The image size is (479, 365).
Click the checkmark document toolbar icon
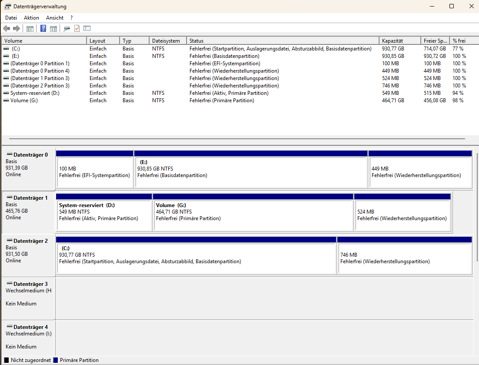click(77, 28)
